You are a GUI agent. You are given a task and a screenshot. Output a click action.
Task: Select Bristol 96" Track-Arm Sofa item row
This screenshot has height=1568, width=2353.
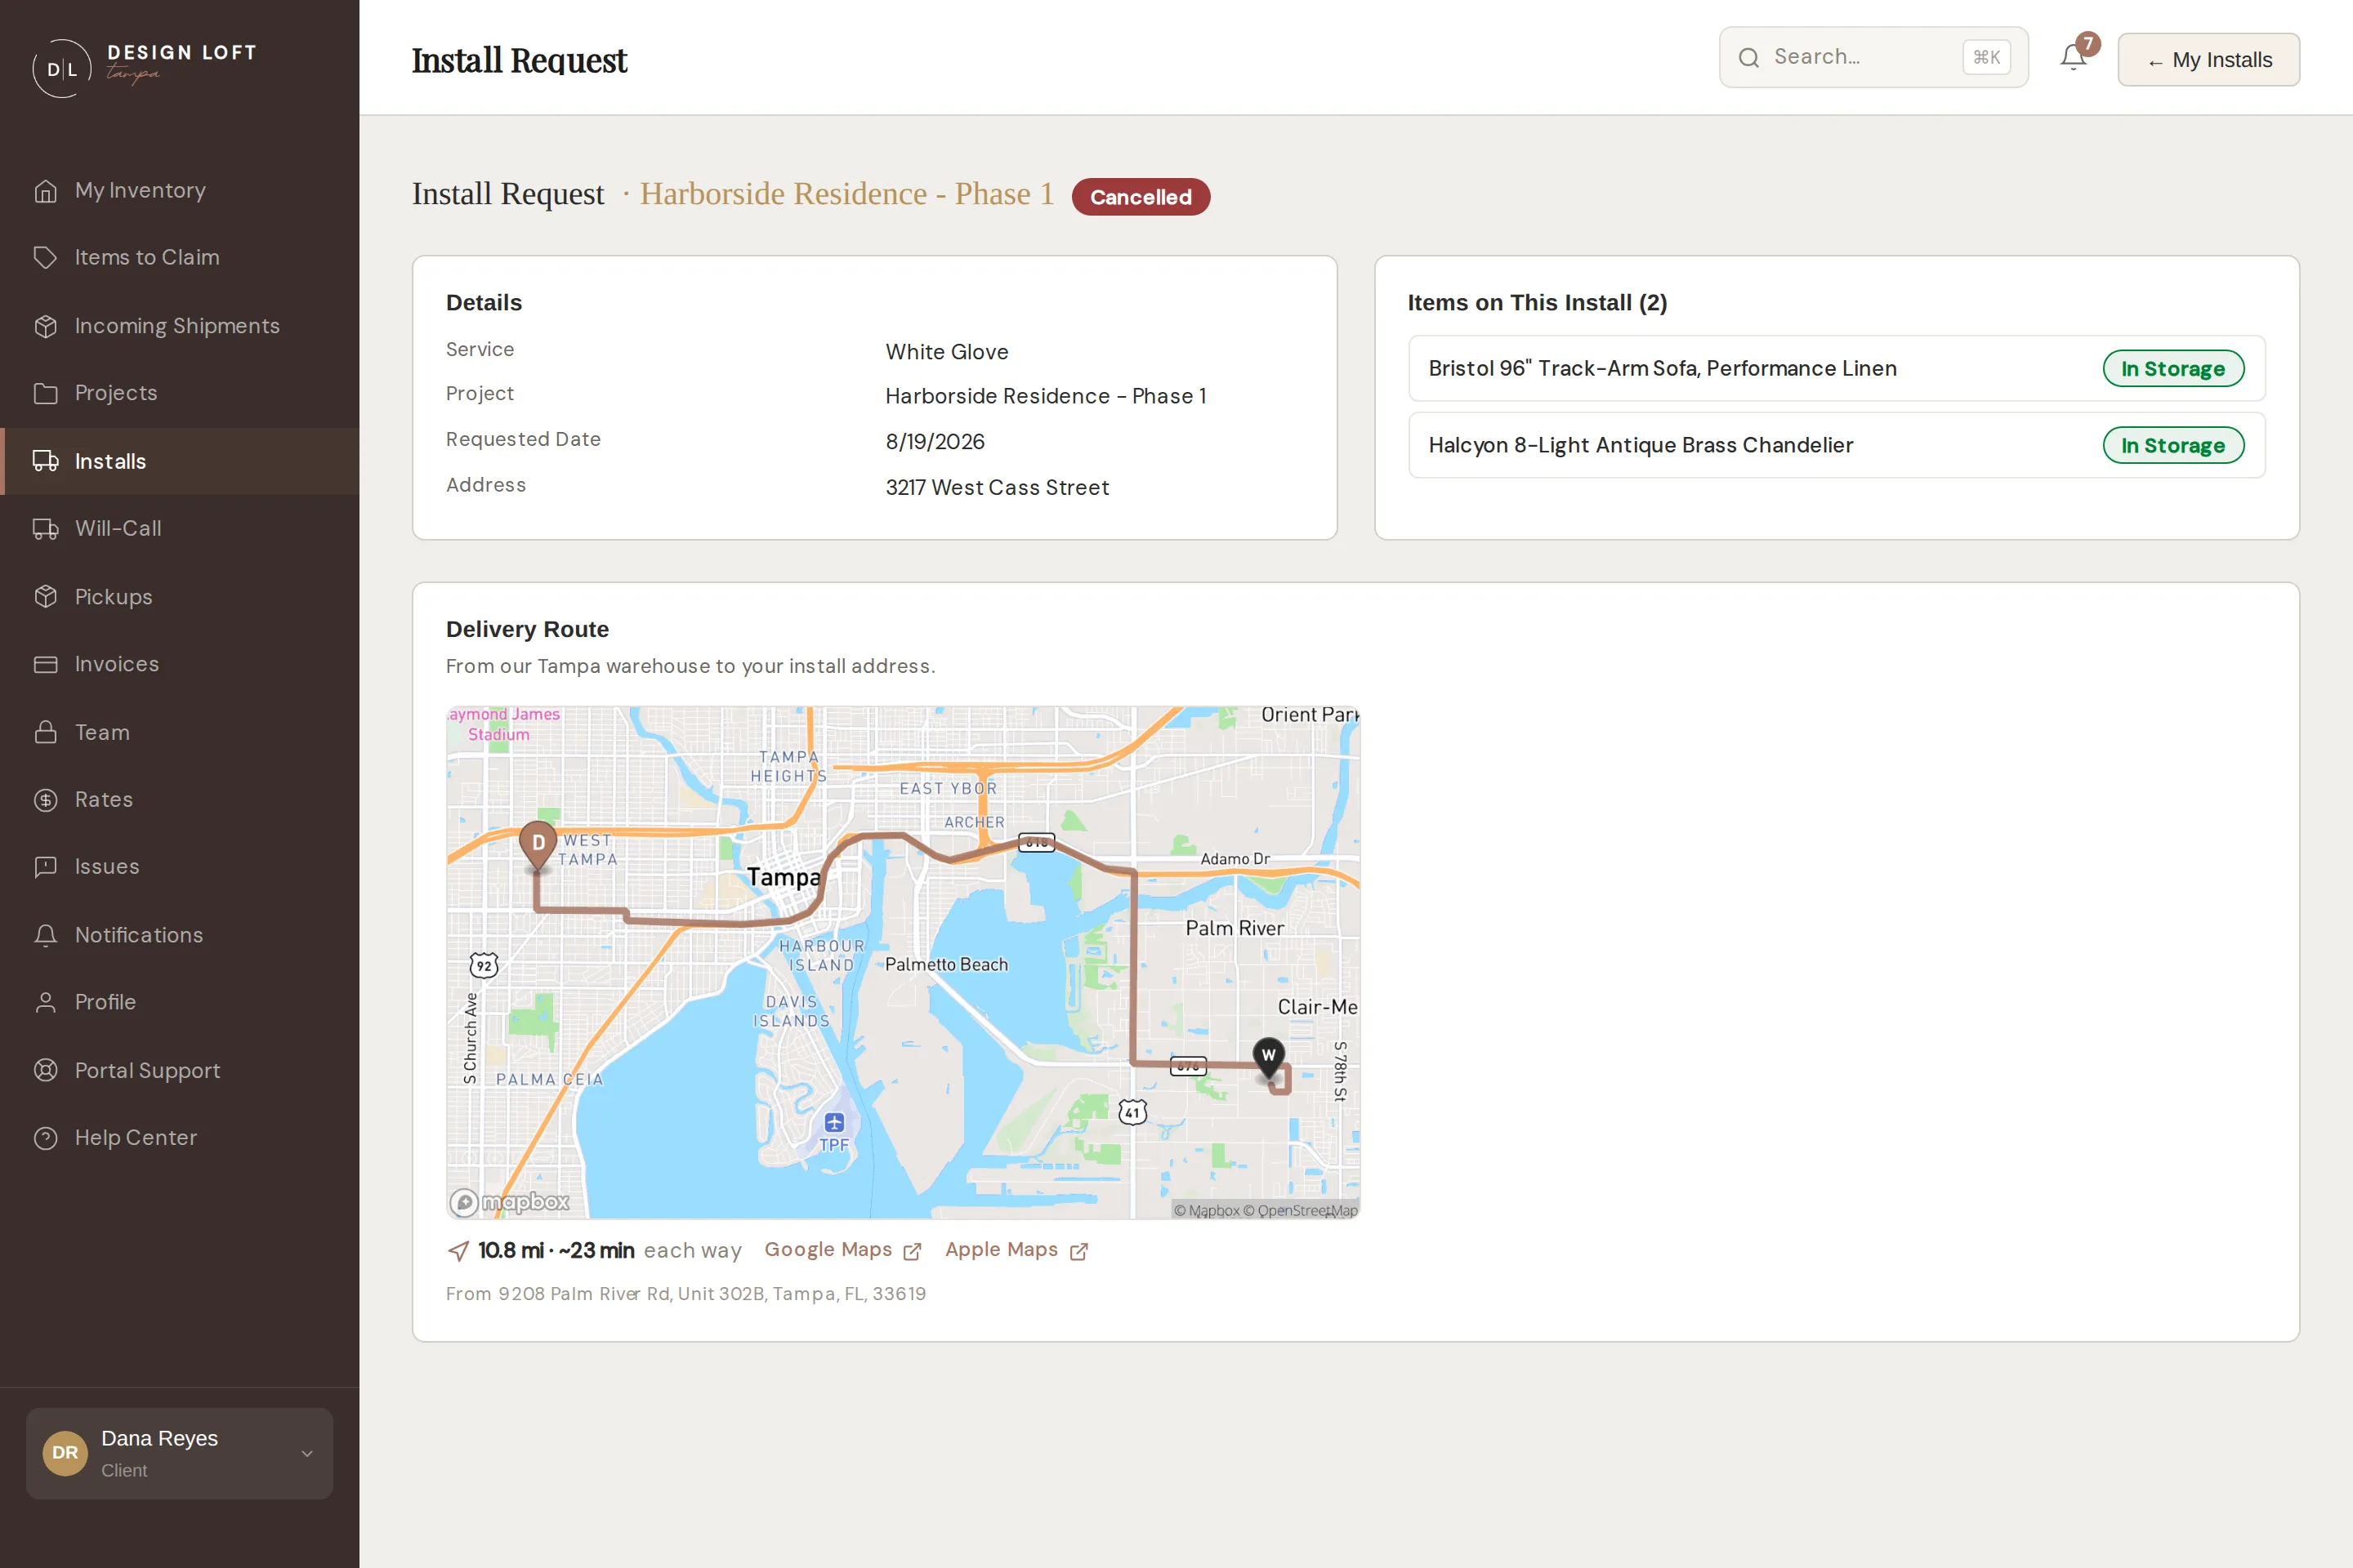click(x=1837, y=368)
